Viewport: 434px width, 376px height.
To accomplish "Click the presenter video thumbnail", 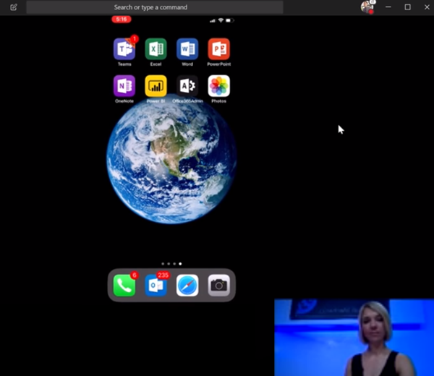I will click(x=354, y=337).
